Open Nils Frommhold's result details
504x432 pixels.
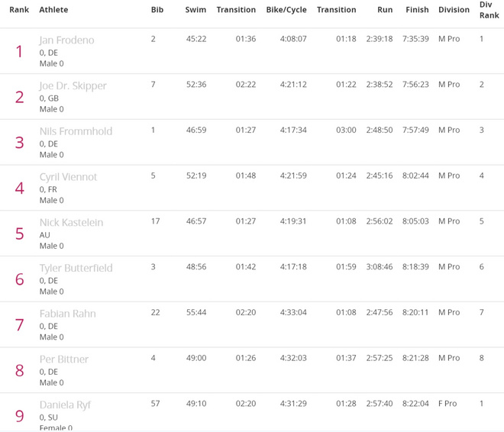tap(76, 131)
